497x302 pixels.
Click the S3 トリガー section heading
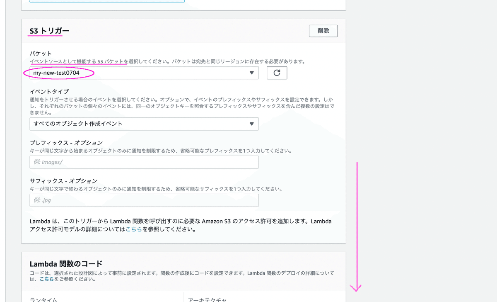click(49, 31)
